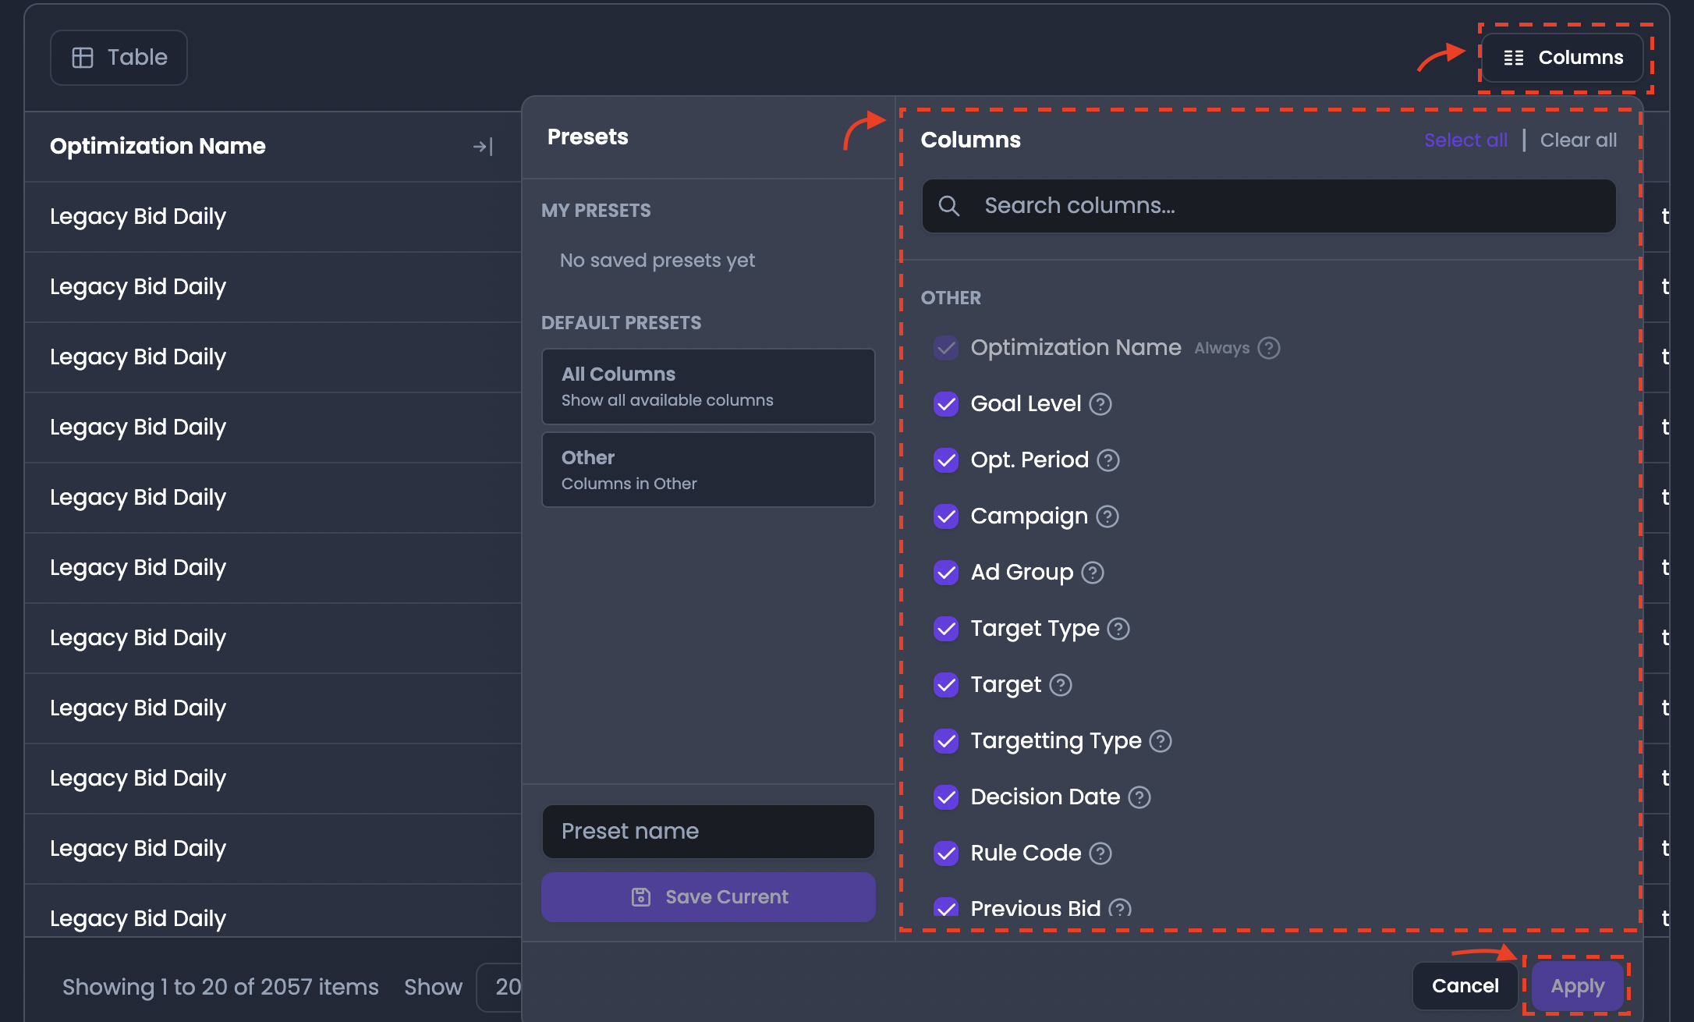1694x1022 pixels.
Task: Uncheck the Opt. Period checkbox
Action: tap(946, 460)
